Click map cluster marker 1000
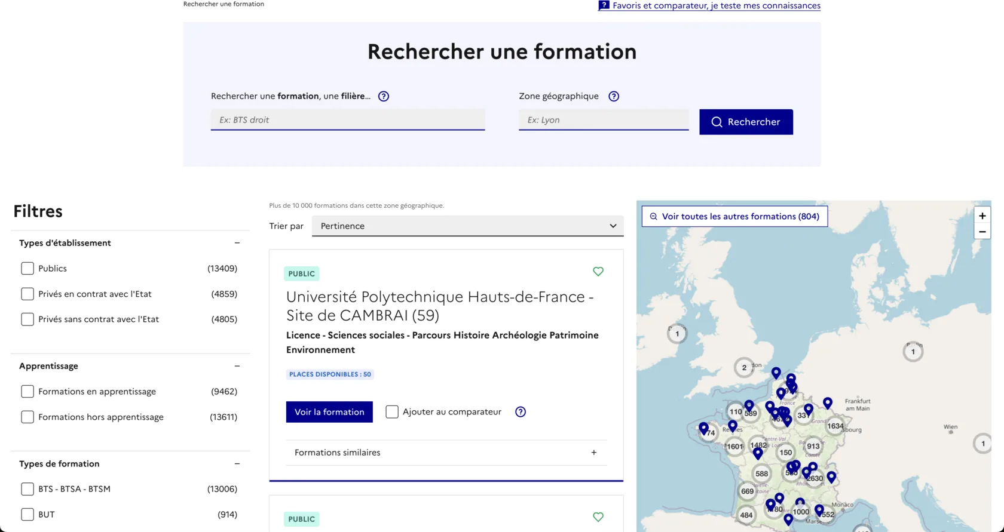This screenshot has height=532, width=1004. pyautogui.click(x=801, y=512)
